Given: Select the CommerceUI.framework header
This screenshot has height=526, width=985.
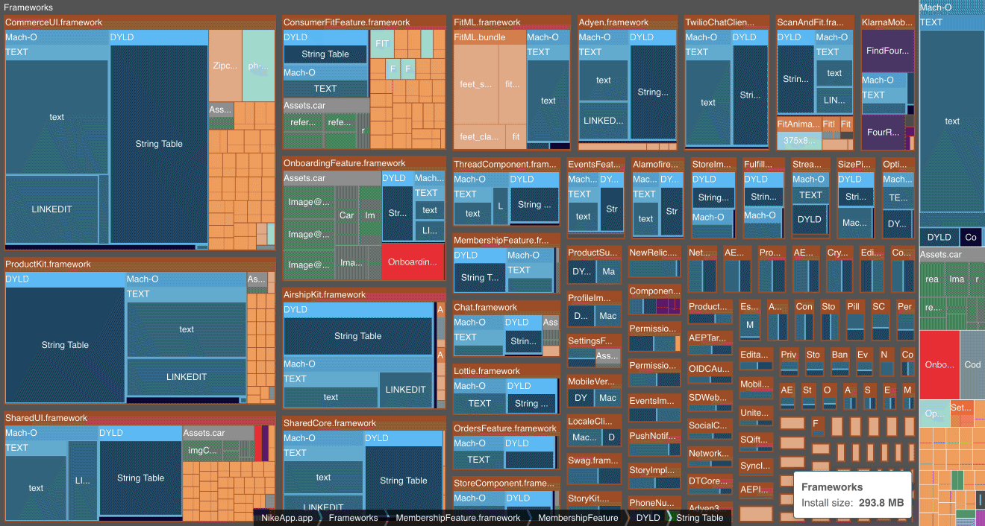Looking at the screenshot, I should point(54,22).
